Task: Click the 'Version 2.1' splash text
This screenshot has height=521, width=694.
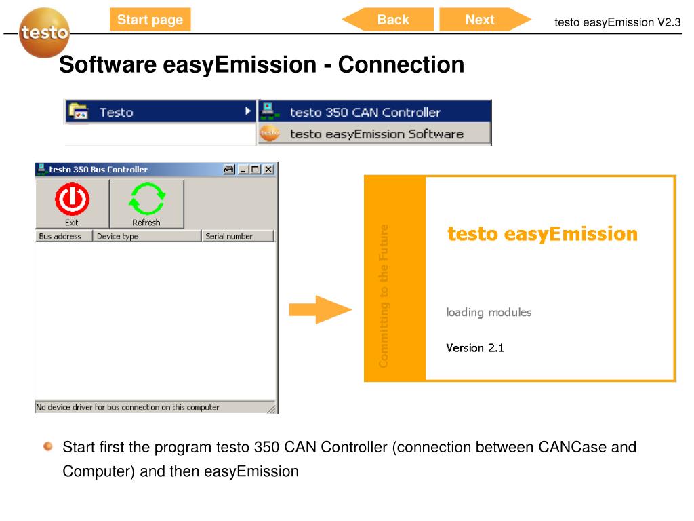Action: coord(475,348)
